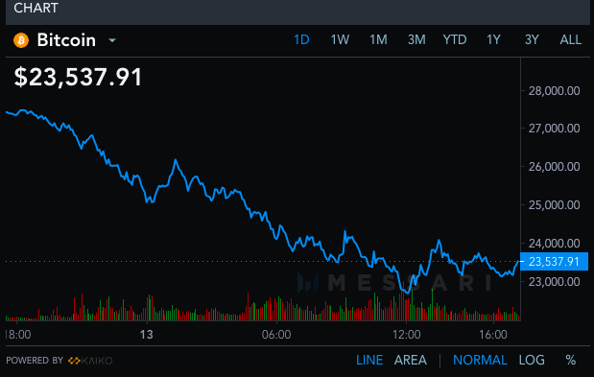594x377 pixels.
Task: Set chart type to AREA
Action: (x=411, y=360)
